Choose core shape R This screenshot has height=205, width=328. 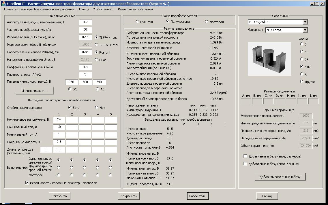click(302, 74)
